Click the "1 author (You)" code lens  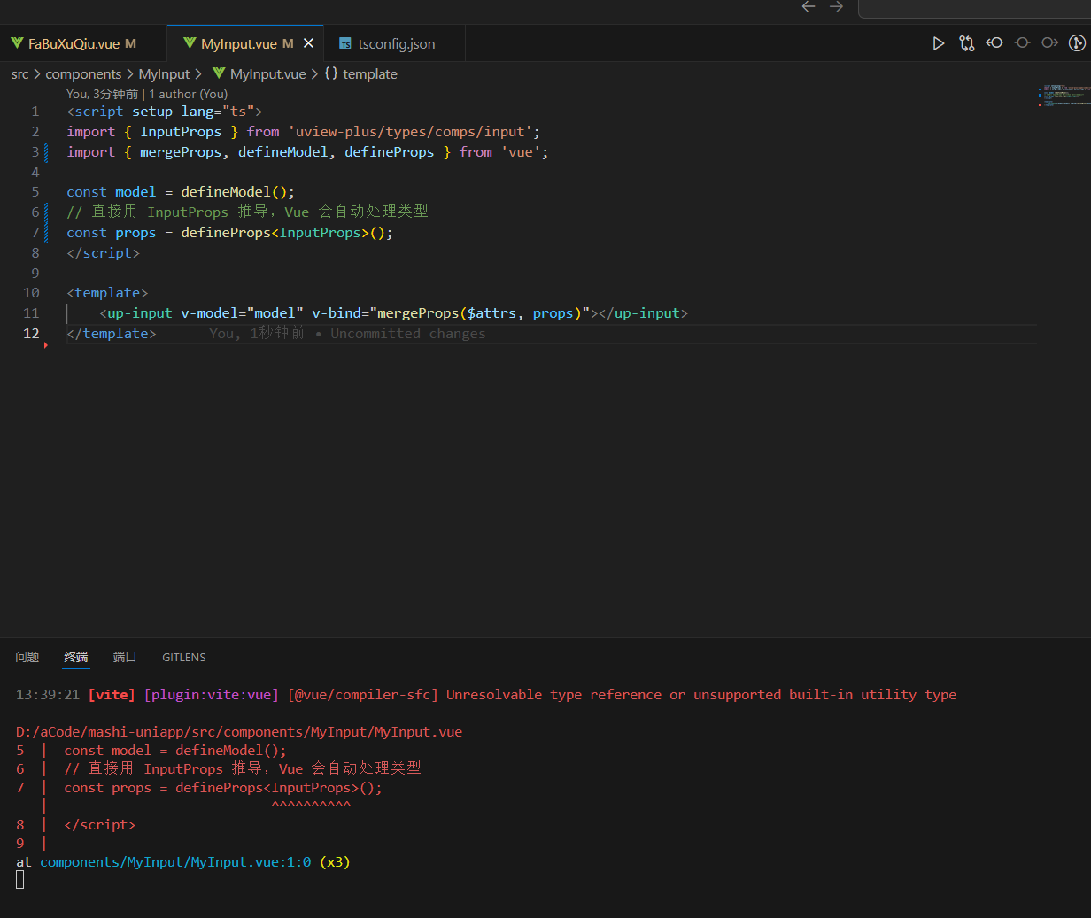[189, 94]
